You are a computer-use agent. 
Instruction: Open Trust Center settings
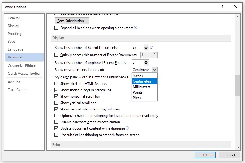(x=24, y=90)
